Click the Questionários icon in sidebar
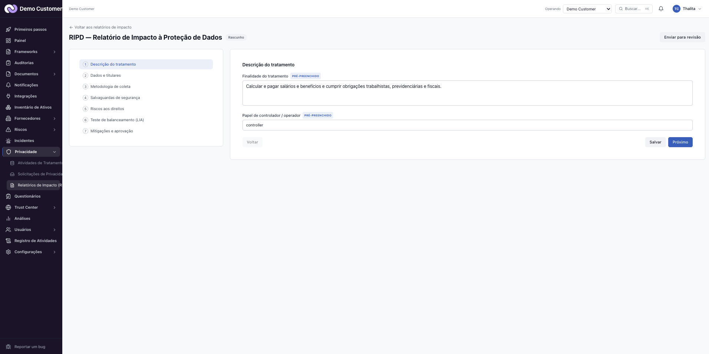 click(9, 196)
